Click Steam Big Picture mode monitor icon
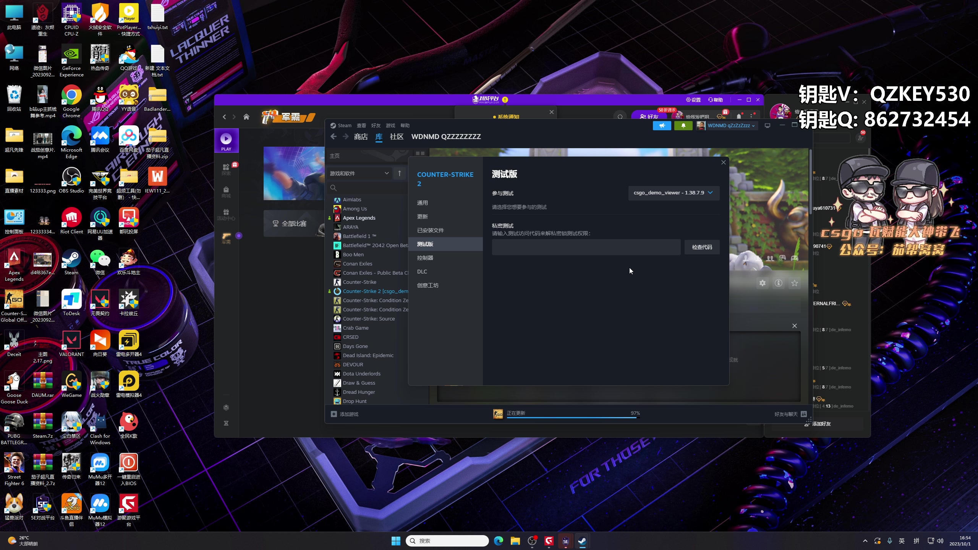The width and height of the screenshot is (978, 550). (x=767, y=126)
